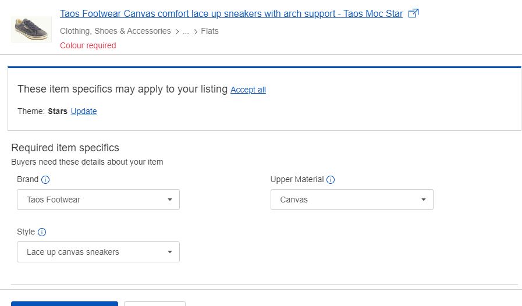Click 'Buyers need these details about your item' text
522x306 pixels.
click(x=87, y=162)
